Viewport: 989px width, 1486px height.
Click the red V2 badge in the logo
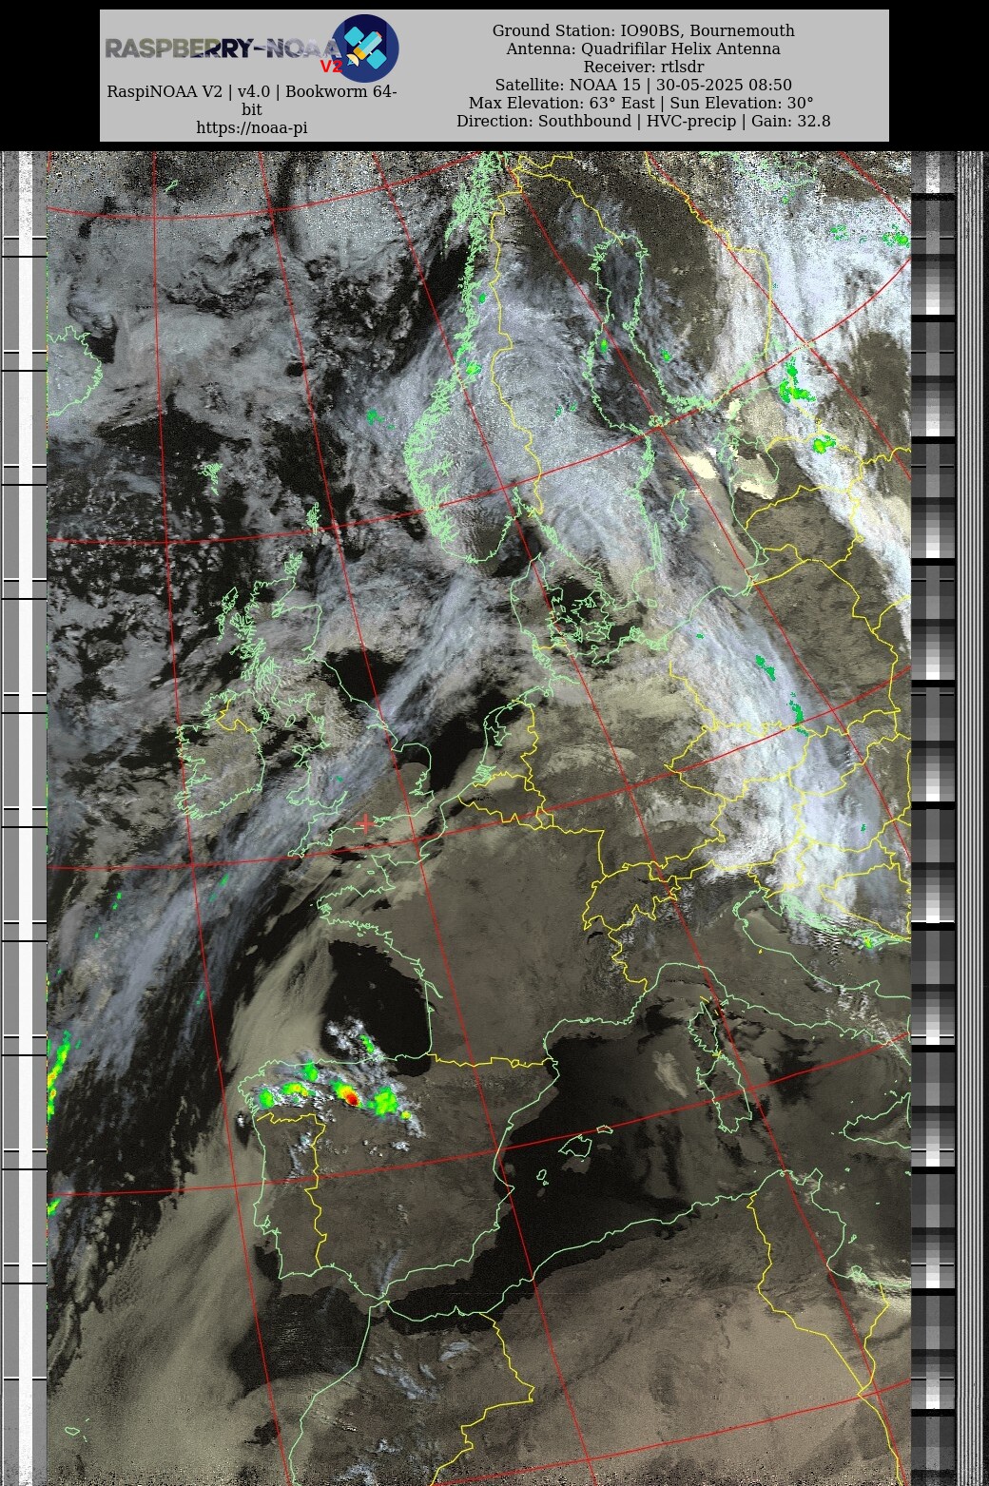pos(330,67)
